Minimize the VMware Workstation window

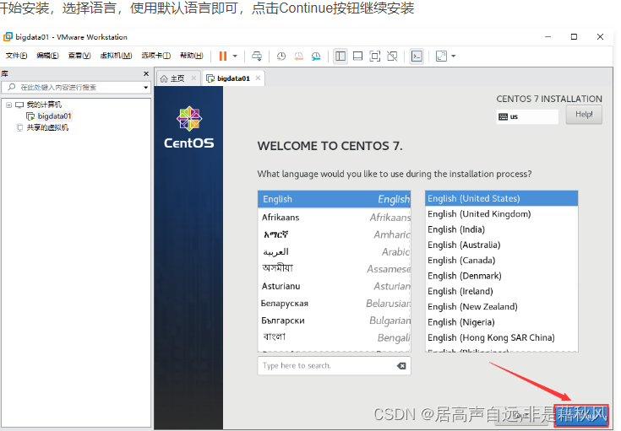[x=547, y=37]
